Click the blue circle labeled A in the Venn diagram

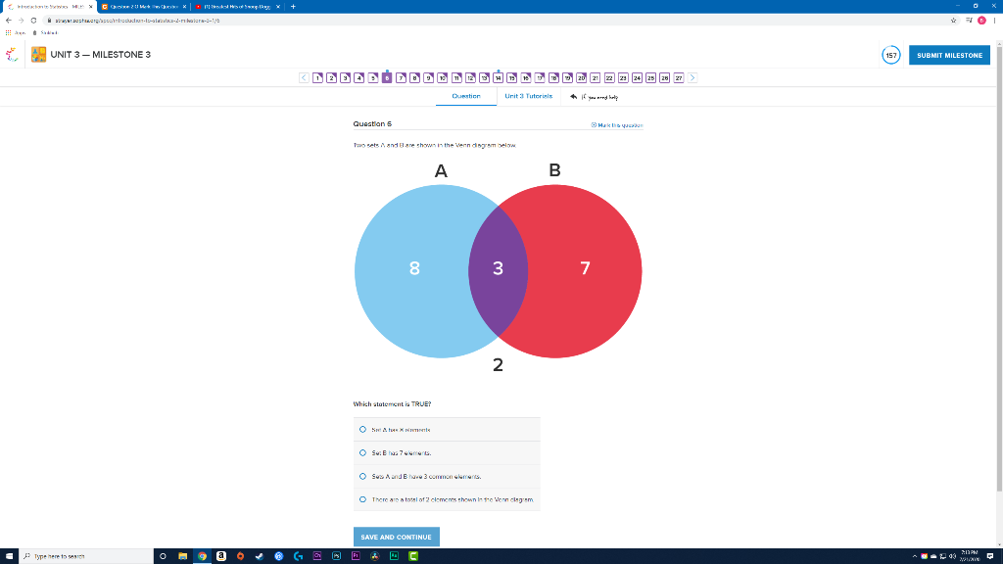412,271
